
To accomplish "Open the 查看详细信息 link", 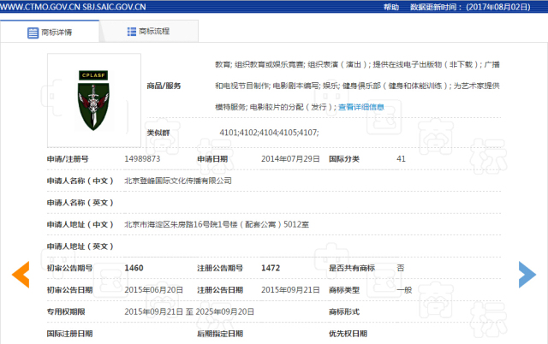I will (360, 107).
